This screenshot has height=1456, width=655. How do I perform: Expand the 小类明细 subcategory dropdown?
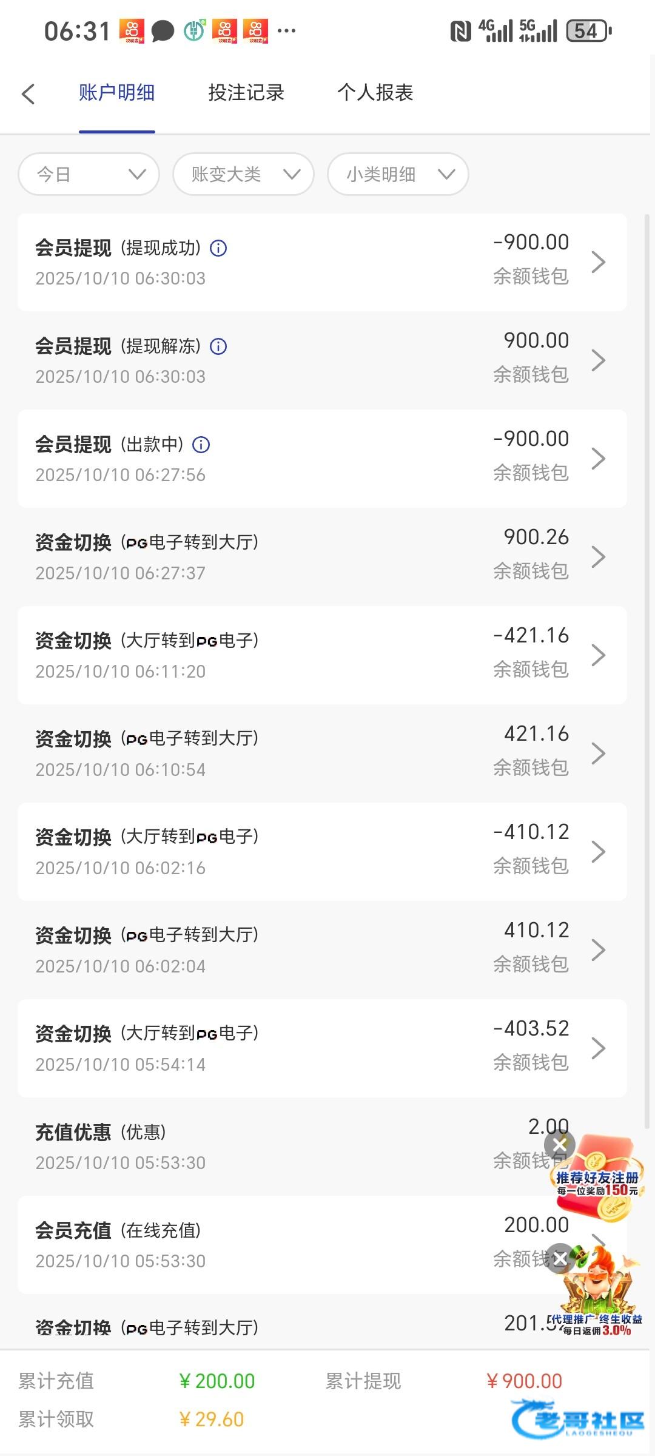(398, 174)
